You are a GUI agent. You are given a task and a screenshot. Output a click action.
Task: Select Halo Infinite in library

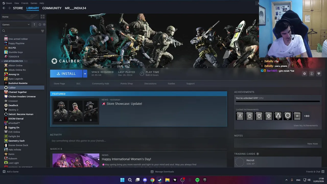click(15, 149)
